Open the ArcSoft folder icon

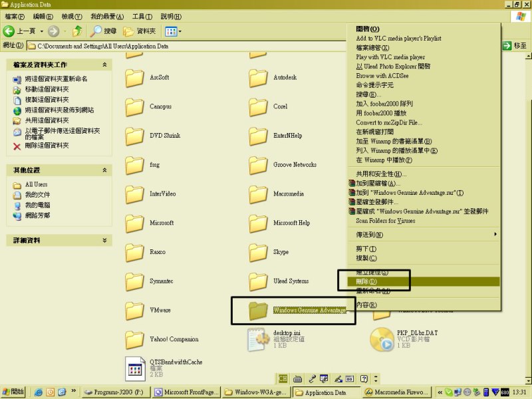tap(135, 78)
